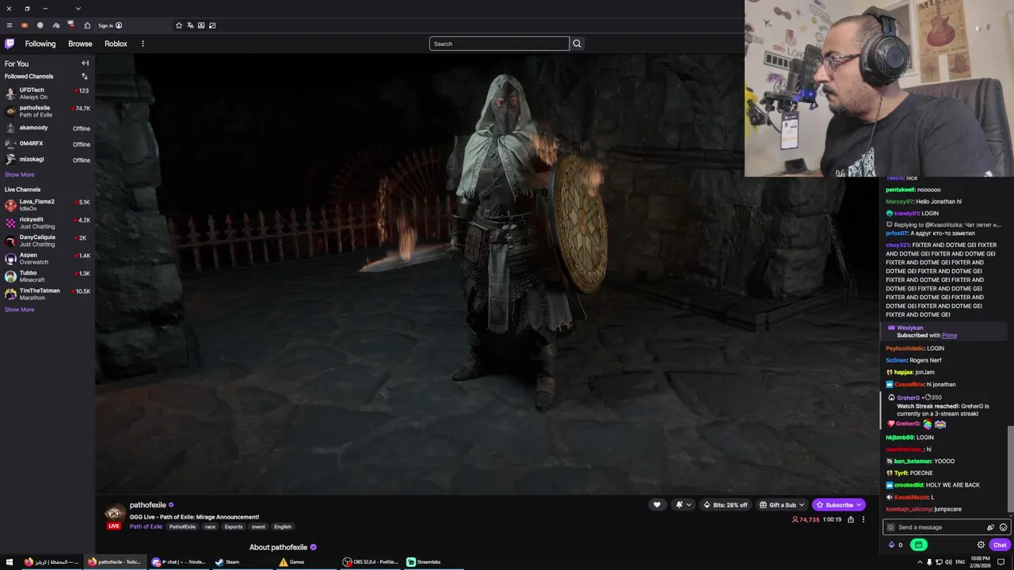Bookmark this page with the star icon
The width and height of the screenshot is (1014, 570).
click(x=179, y=25)
